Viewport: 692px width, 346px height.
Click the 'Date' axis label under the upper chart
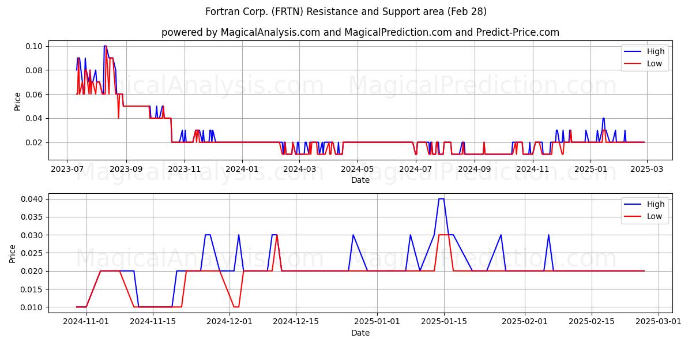point(360,180)
